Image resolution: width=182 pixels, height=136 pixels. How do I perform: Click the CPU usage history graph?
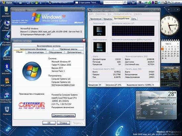pos(133,31)
